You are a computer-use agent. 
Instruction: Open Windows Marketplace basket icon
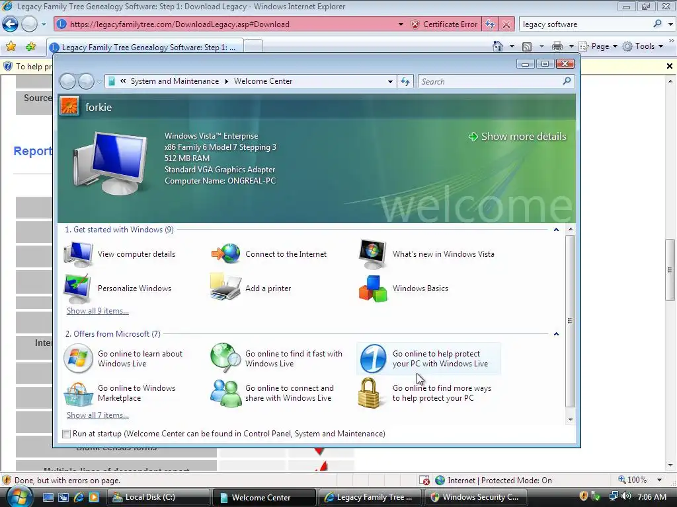78,394
